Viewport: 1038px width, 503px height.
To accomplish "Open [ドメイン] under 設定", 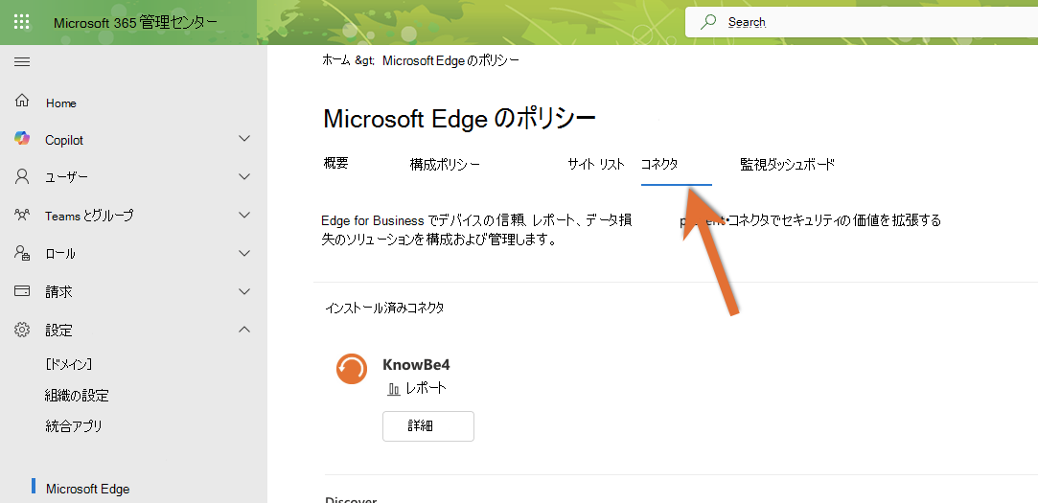I will tap(69, 364).
